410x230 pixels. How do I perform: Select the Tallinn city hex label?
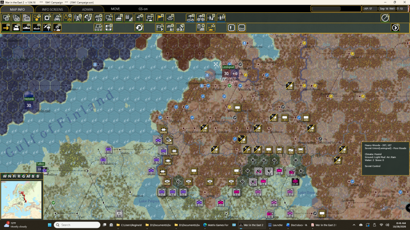point(40,164)
